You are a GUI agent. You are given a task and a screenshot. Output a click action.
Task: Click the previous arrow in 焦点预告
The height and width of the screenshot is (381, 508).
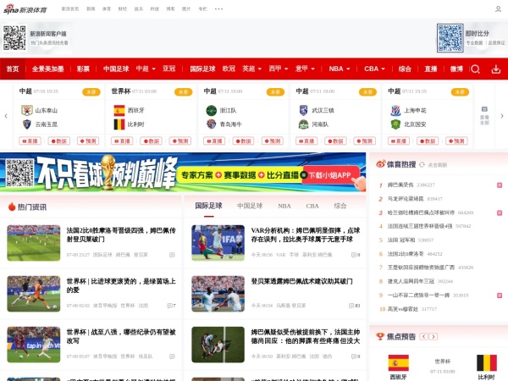point(424,337)
